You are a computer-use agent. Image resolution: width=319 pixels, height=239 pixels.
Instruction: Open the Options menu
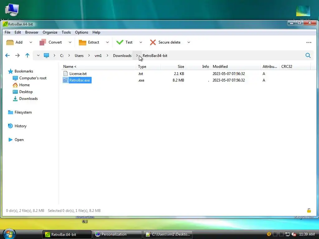(x=82, y=32)
